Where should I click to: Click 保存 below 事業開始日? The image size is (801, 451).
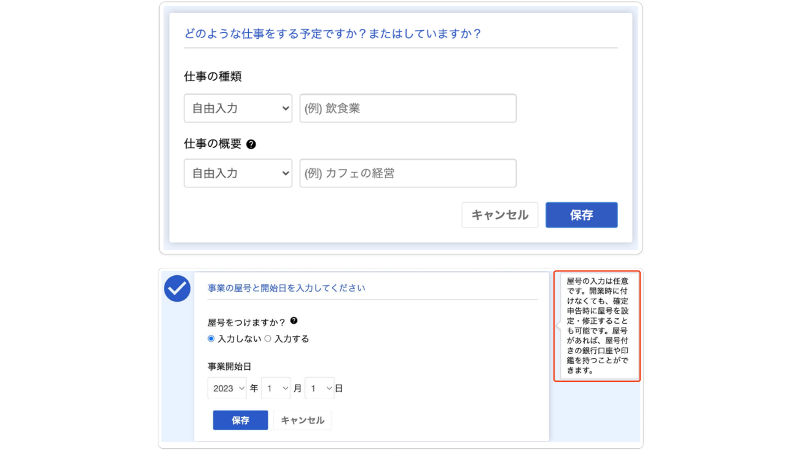(241, 420)
